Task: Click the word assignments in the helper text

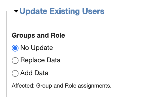Action: [x=95, y=86]
